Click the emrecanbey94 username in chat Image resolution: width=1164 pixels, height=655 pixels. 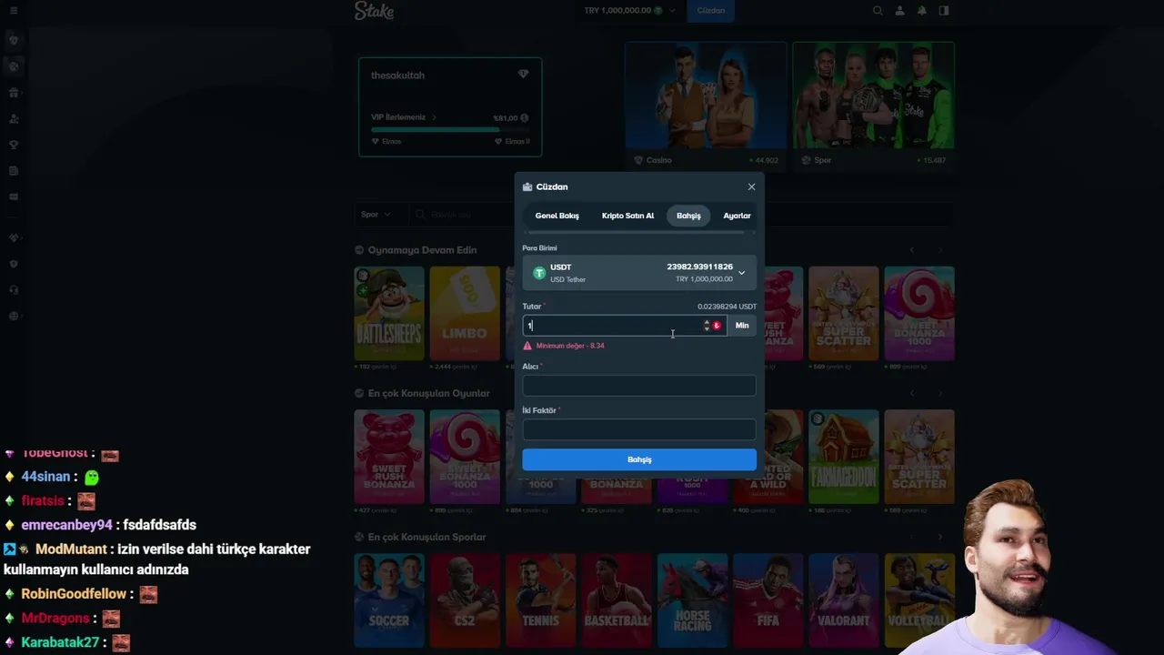point(66,525)
